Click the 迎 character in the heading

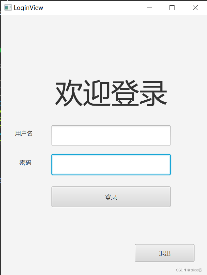click(x=97, y=93)
